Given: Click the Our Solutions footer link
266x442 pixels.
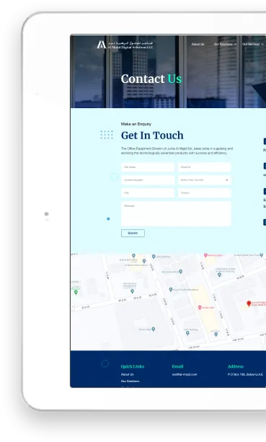Looking at the screenshot, I should click(130, 381).
